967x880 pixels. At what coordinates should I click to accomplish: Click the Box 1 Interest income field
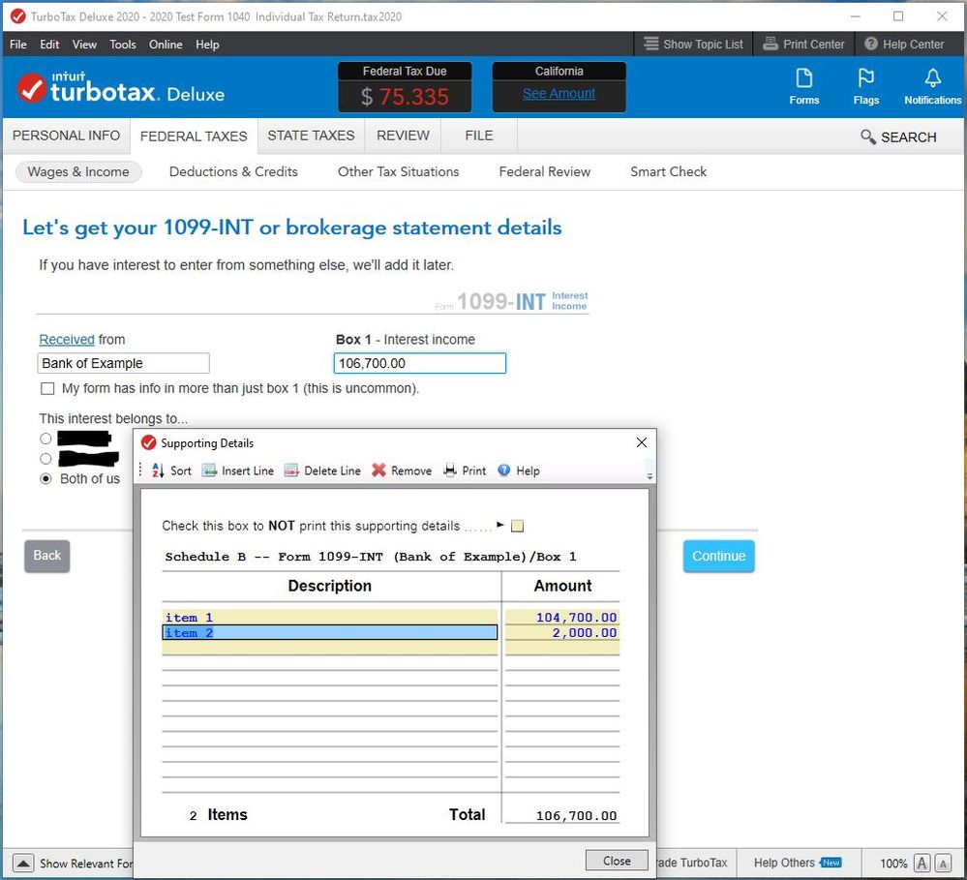(420, 363)
